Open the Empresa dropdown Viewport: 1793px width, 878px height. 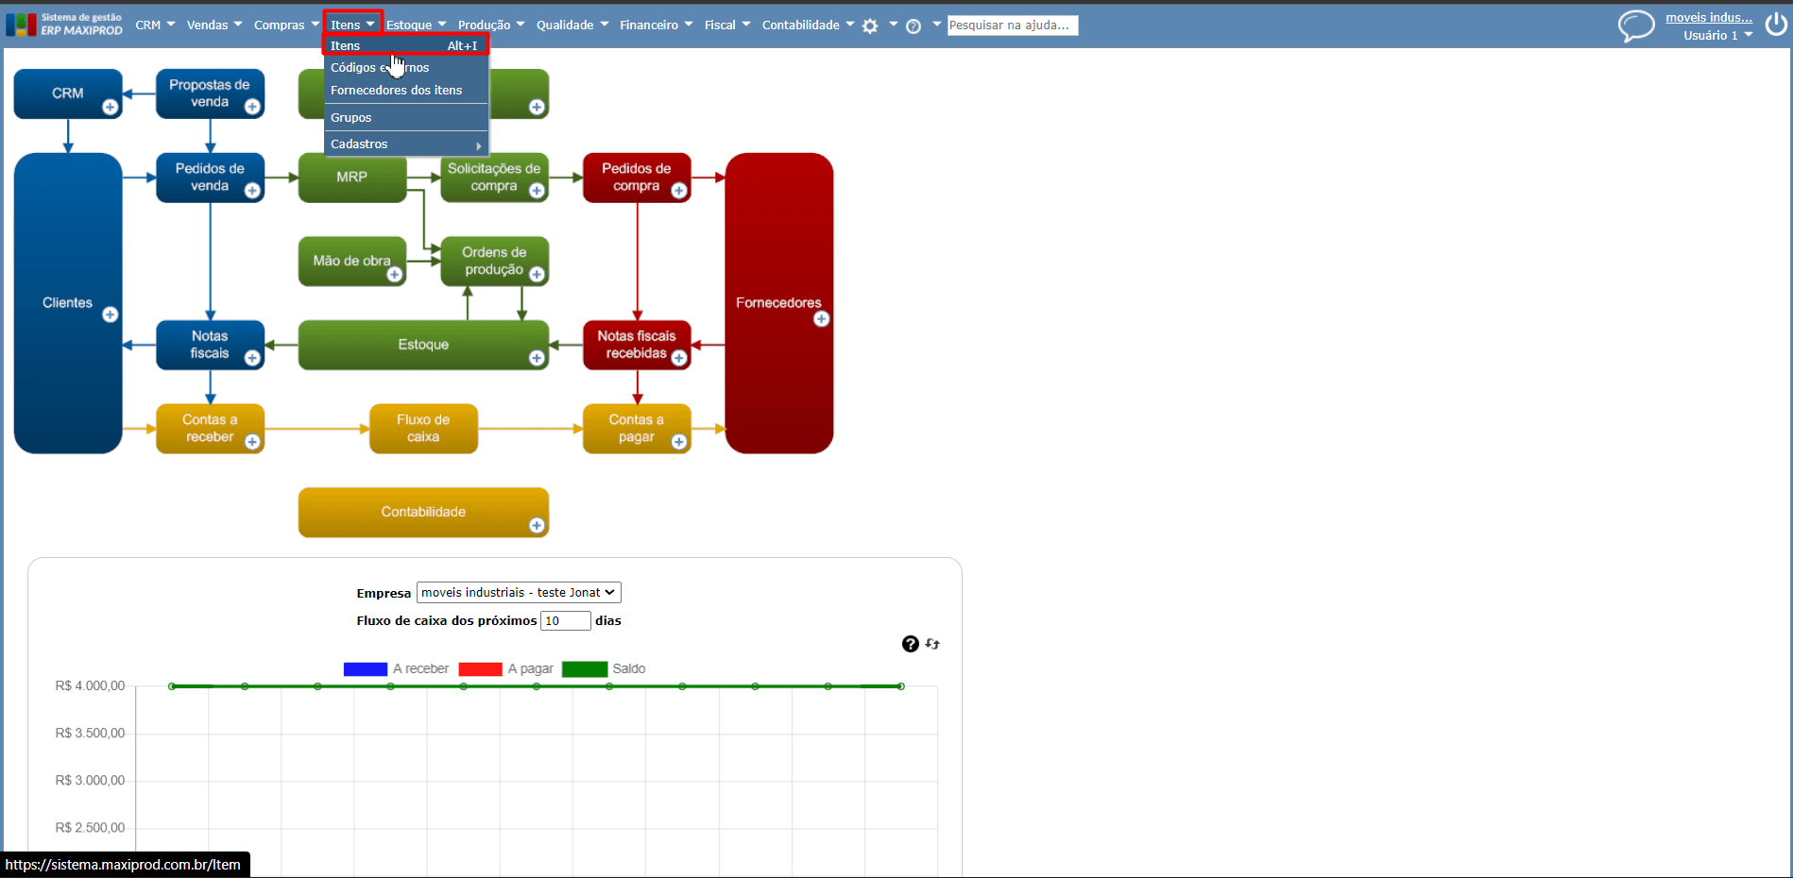coord(519,593)
